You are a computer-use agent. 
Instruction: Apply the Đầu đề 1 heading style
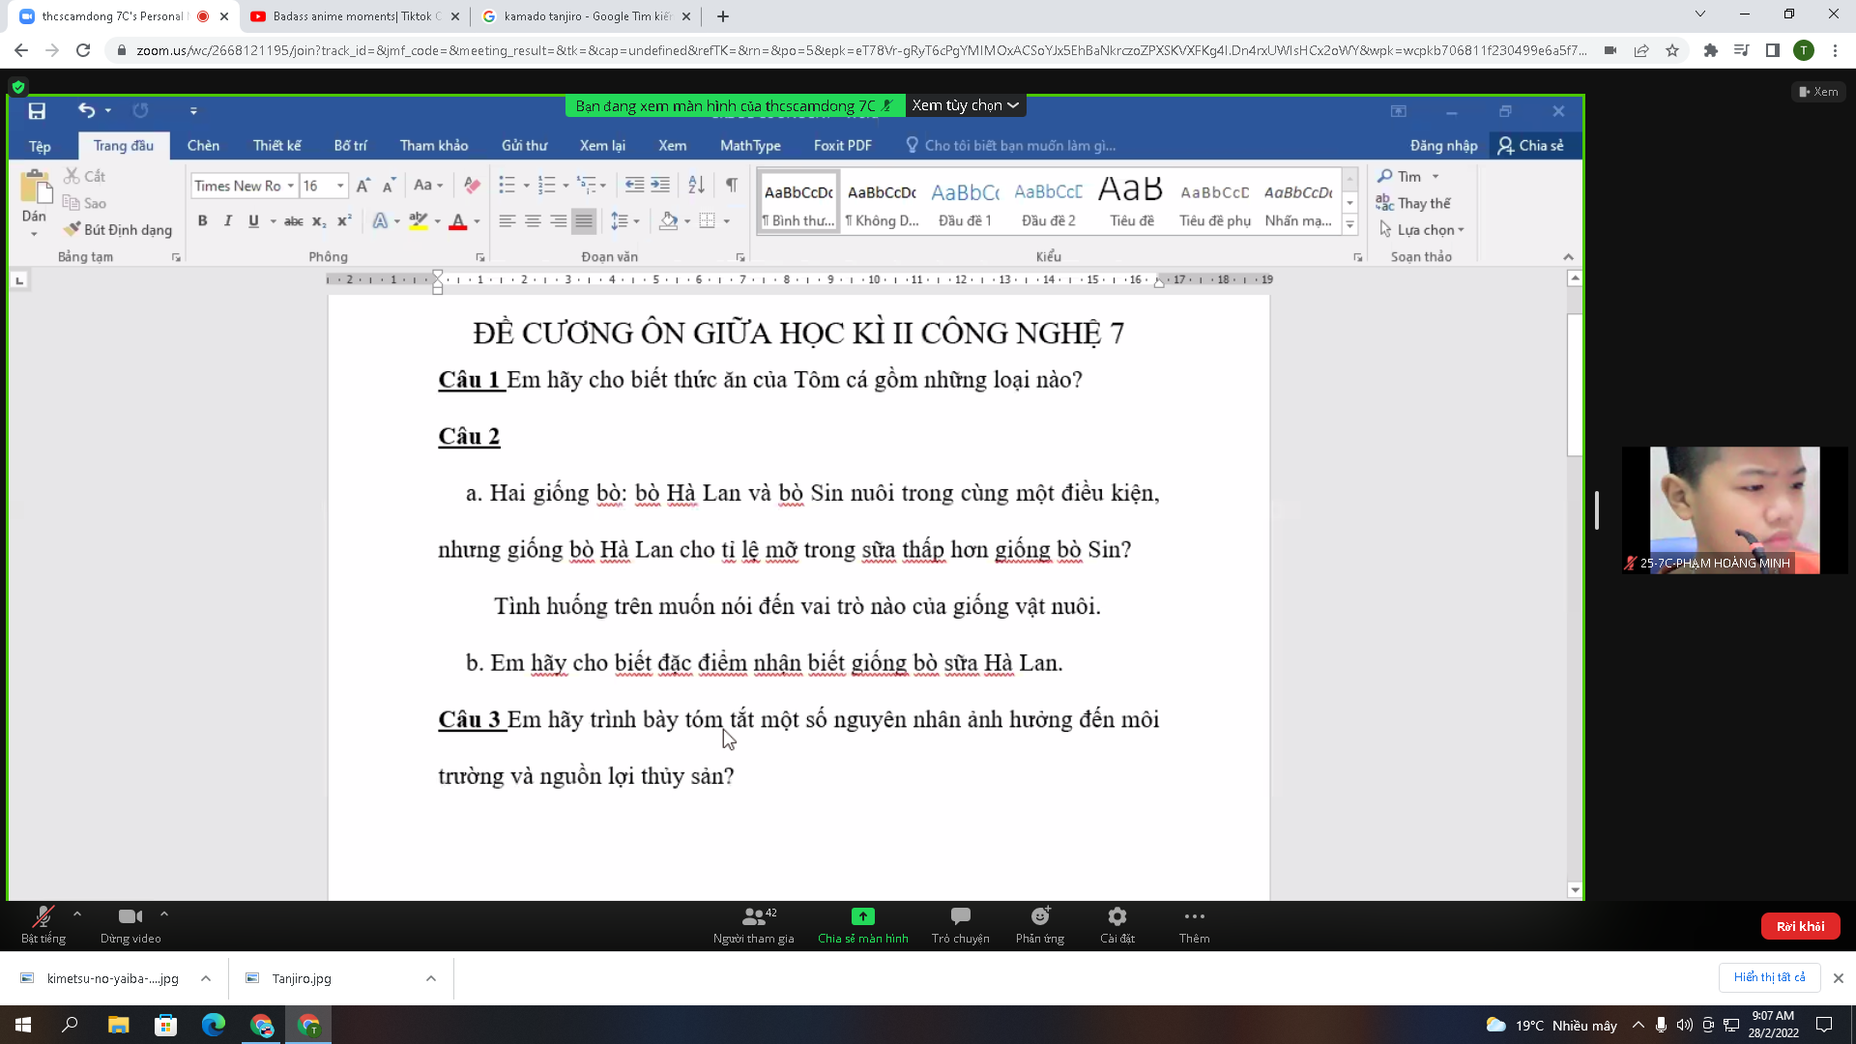(x=965, y=202)
